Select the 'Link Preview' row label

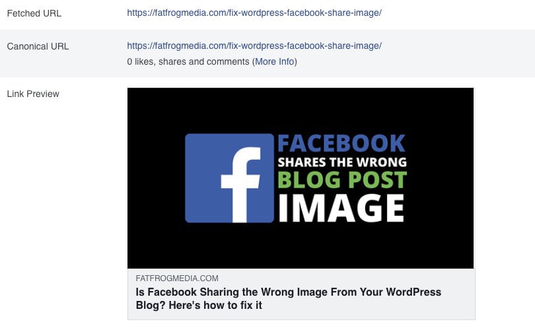pos(33,94)
